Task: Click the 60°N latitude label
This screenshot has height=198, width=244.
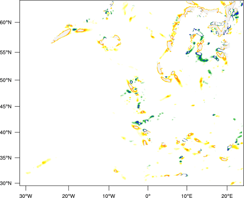Action: click(x=6, y=22)
